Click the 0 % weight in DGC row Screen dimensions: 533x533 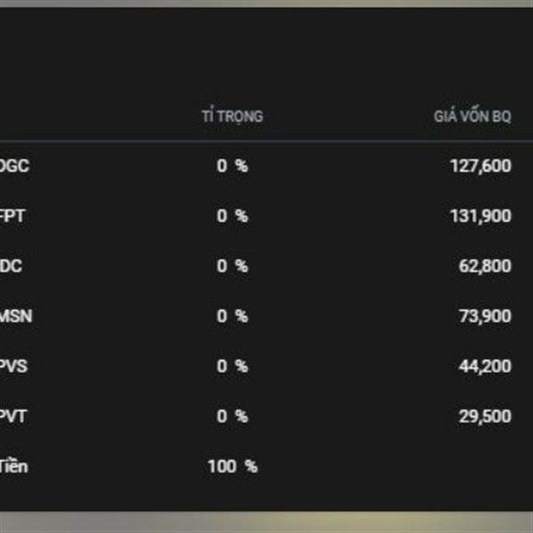(x=232, y=165)
